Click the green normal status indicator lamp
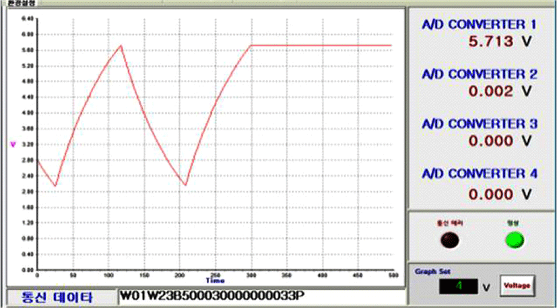Image resolution: width=557 pixels, height=308 pixels. 515,240
